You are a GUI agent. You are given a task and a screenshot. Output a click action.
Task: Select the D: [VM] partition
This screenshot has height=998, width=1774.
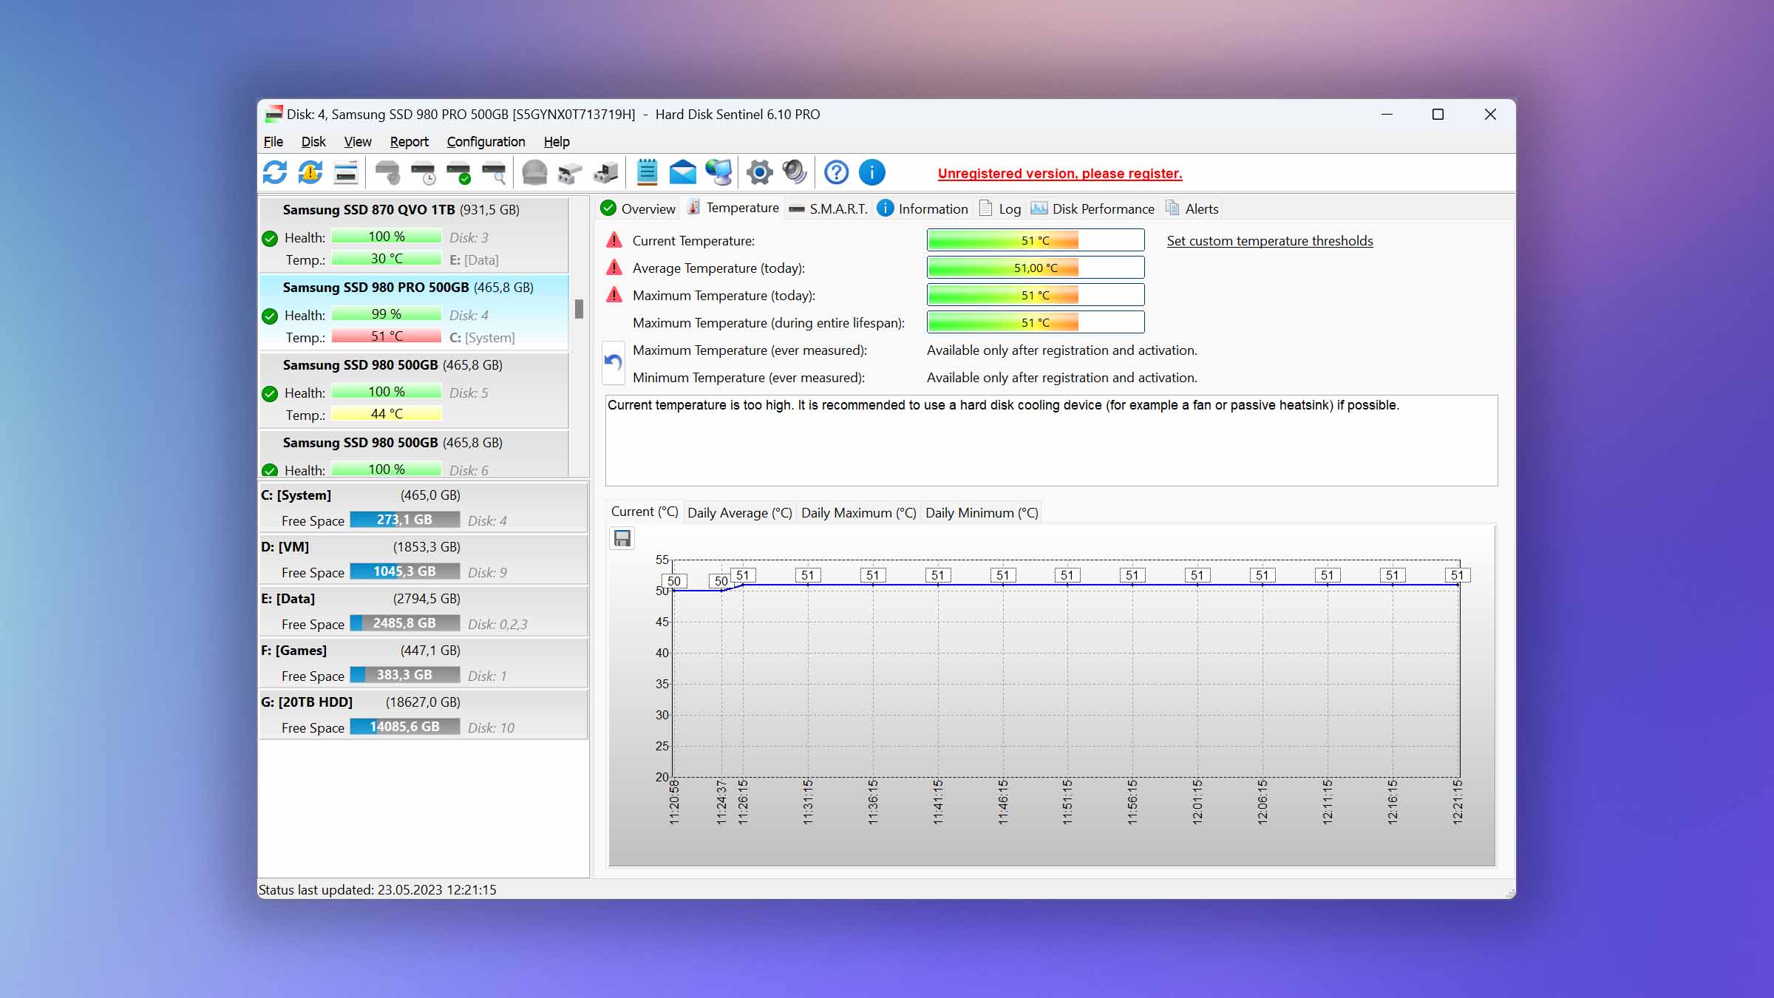tap(423, 559)
